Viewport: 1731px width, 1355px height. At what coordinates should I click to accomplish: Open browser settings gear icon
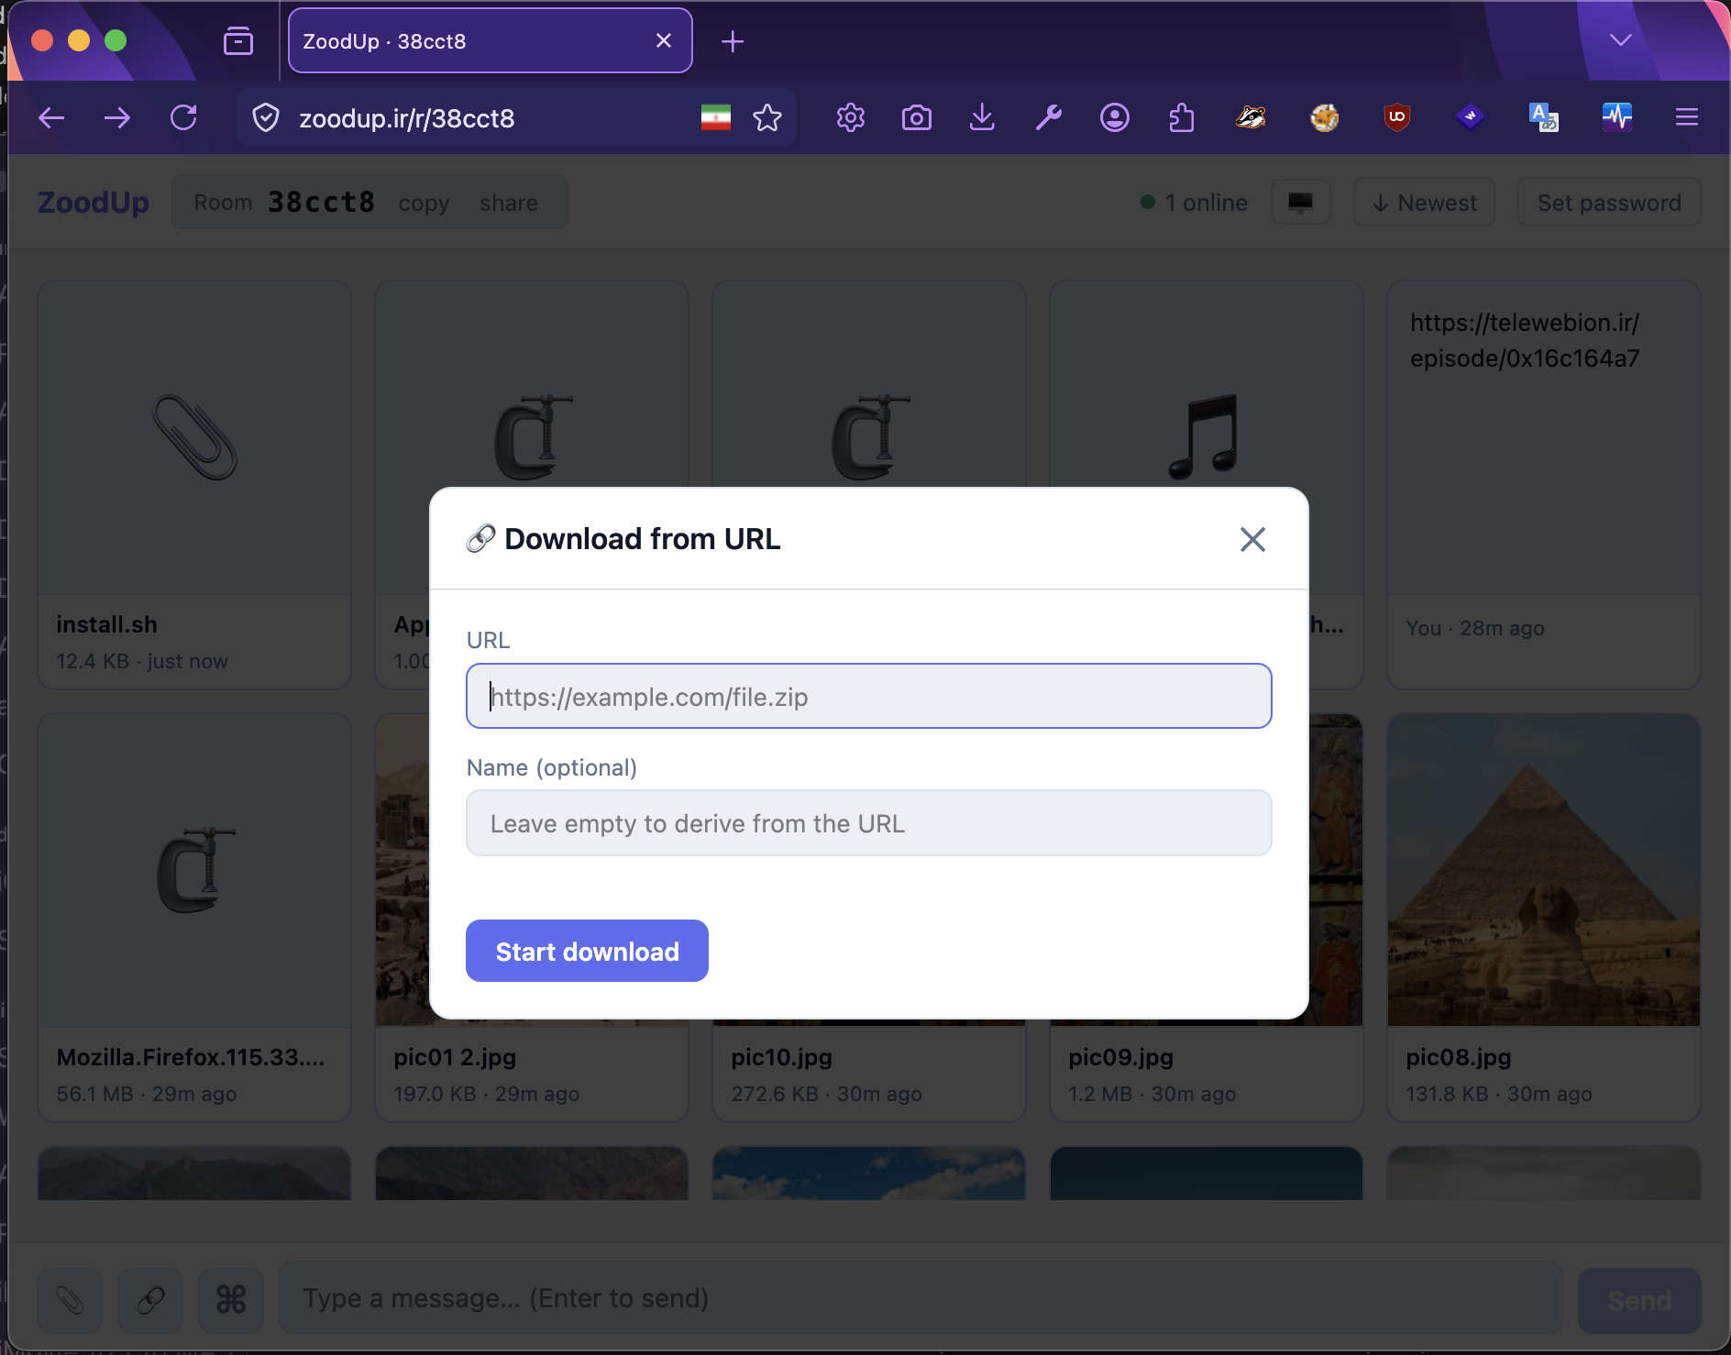(x=851, y=117)
